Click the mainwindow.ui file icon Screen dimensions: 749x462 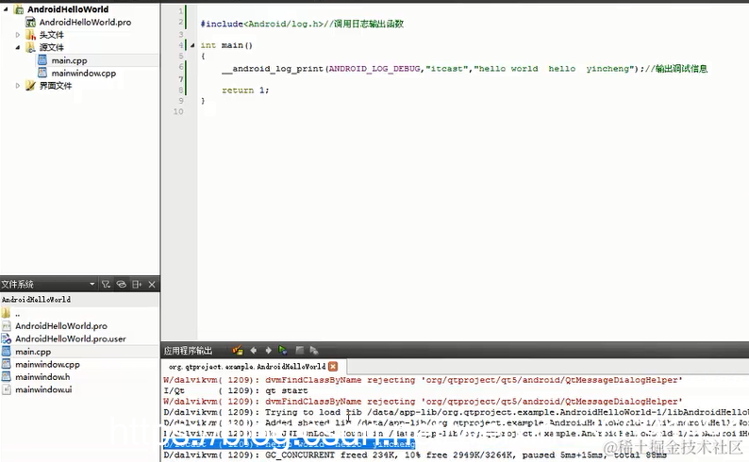coord(7,389)
